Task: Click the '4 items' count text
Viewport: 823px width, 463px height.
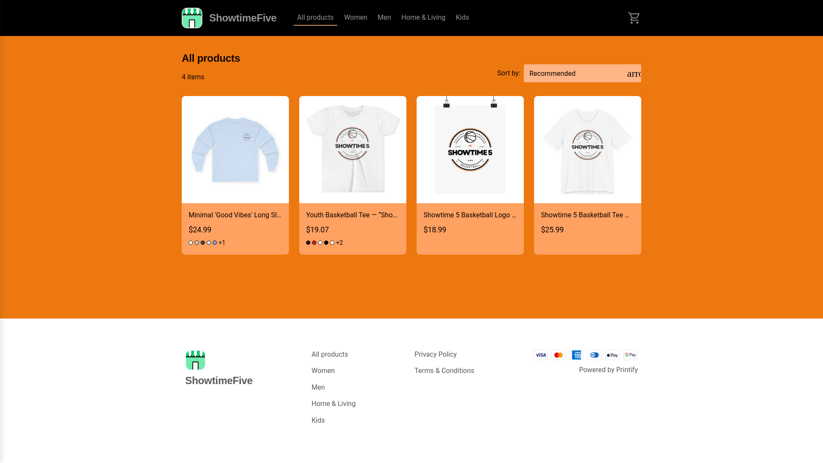Action: (x=193, y=77)
